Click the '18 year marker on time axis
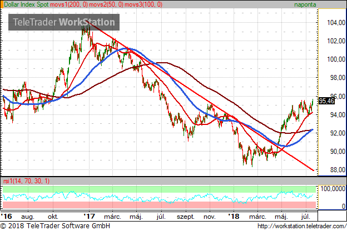Viewport: 347px width, 231px height. 234,216
